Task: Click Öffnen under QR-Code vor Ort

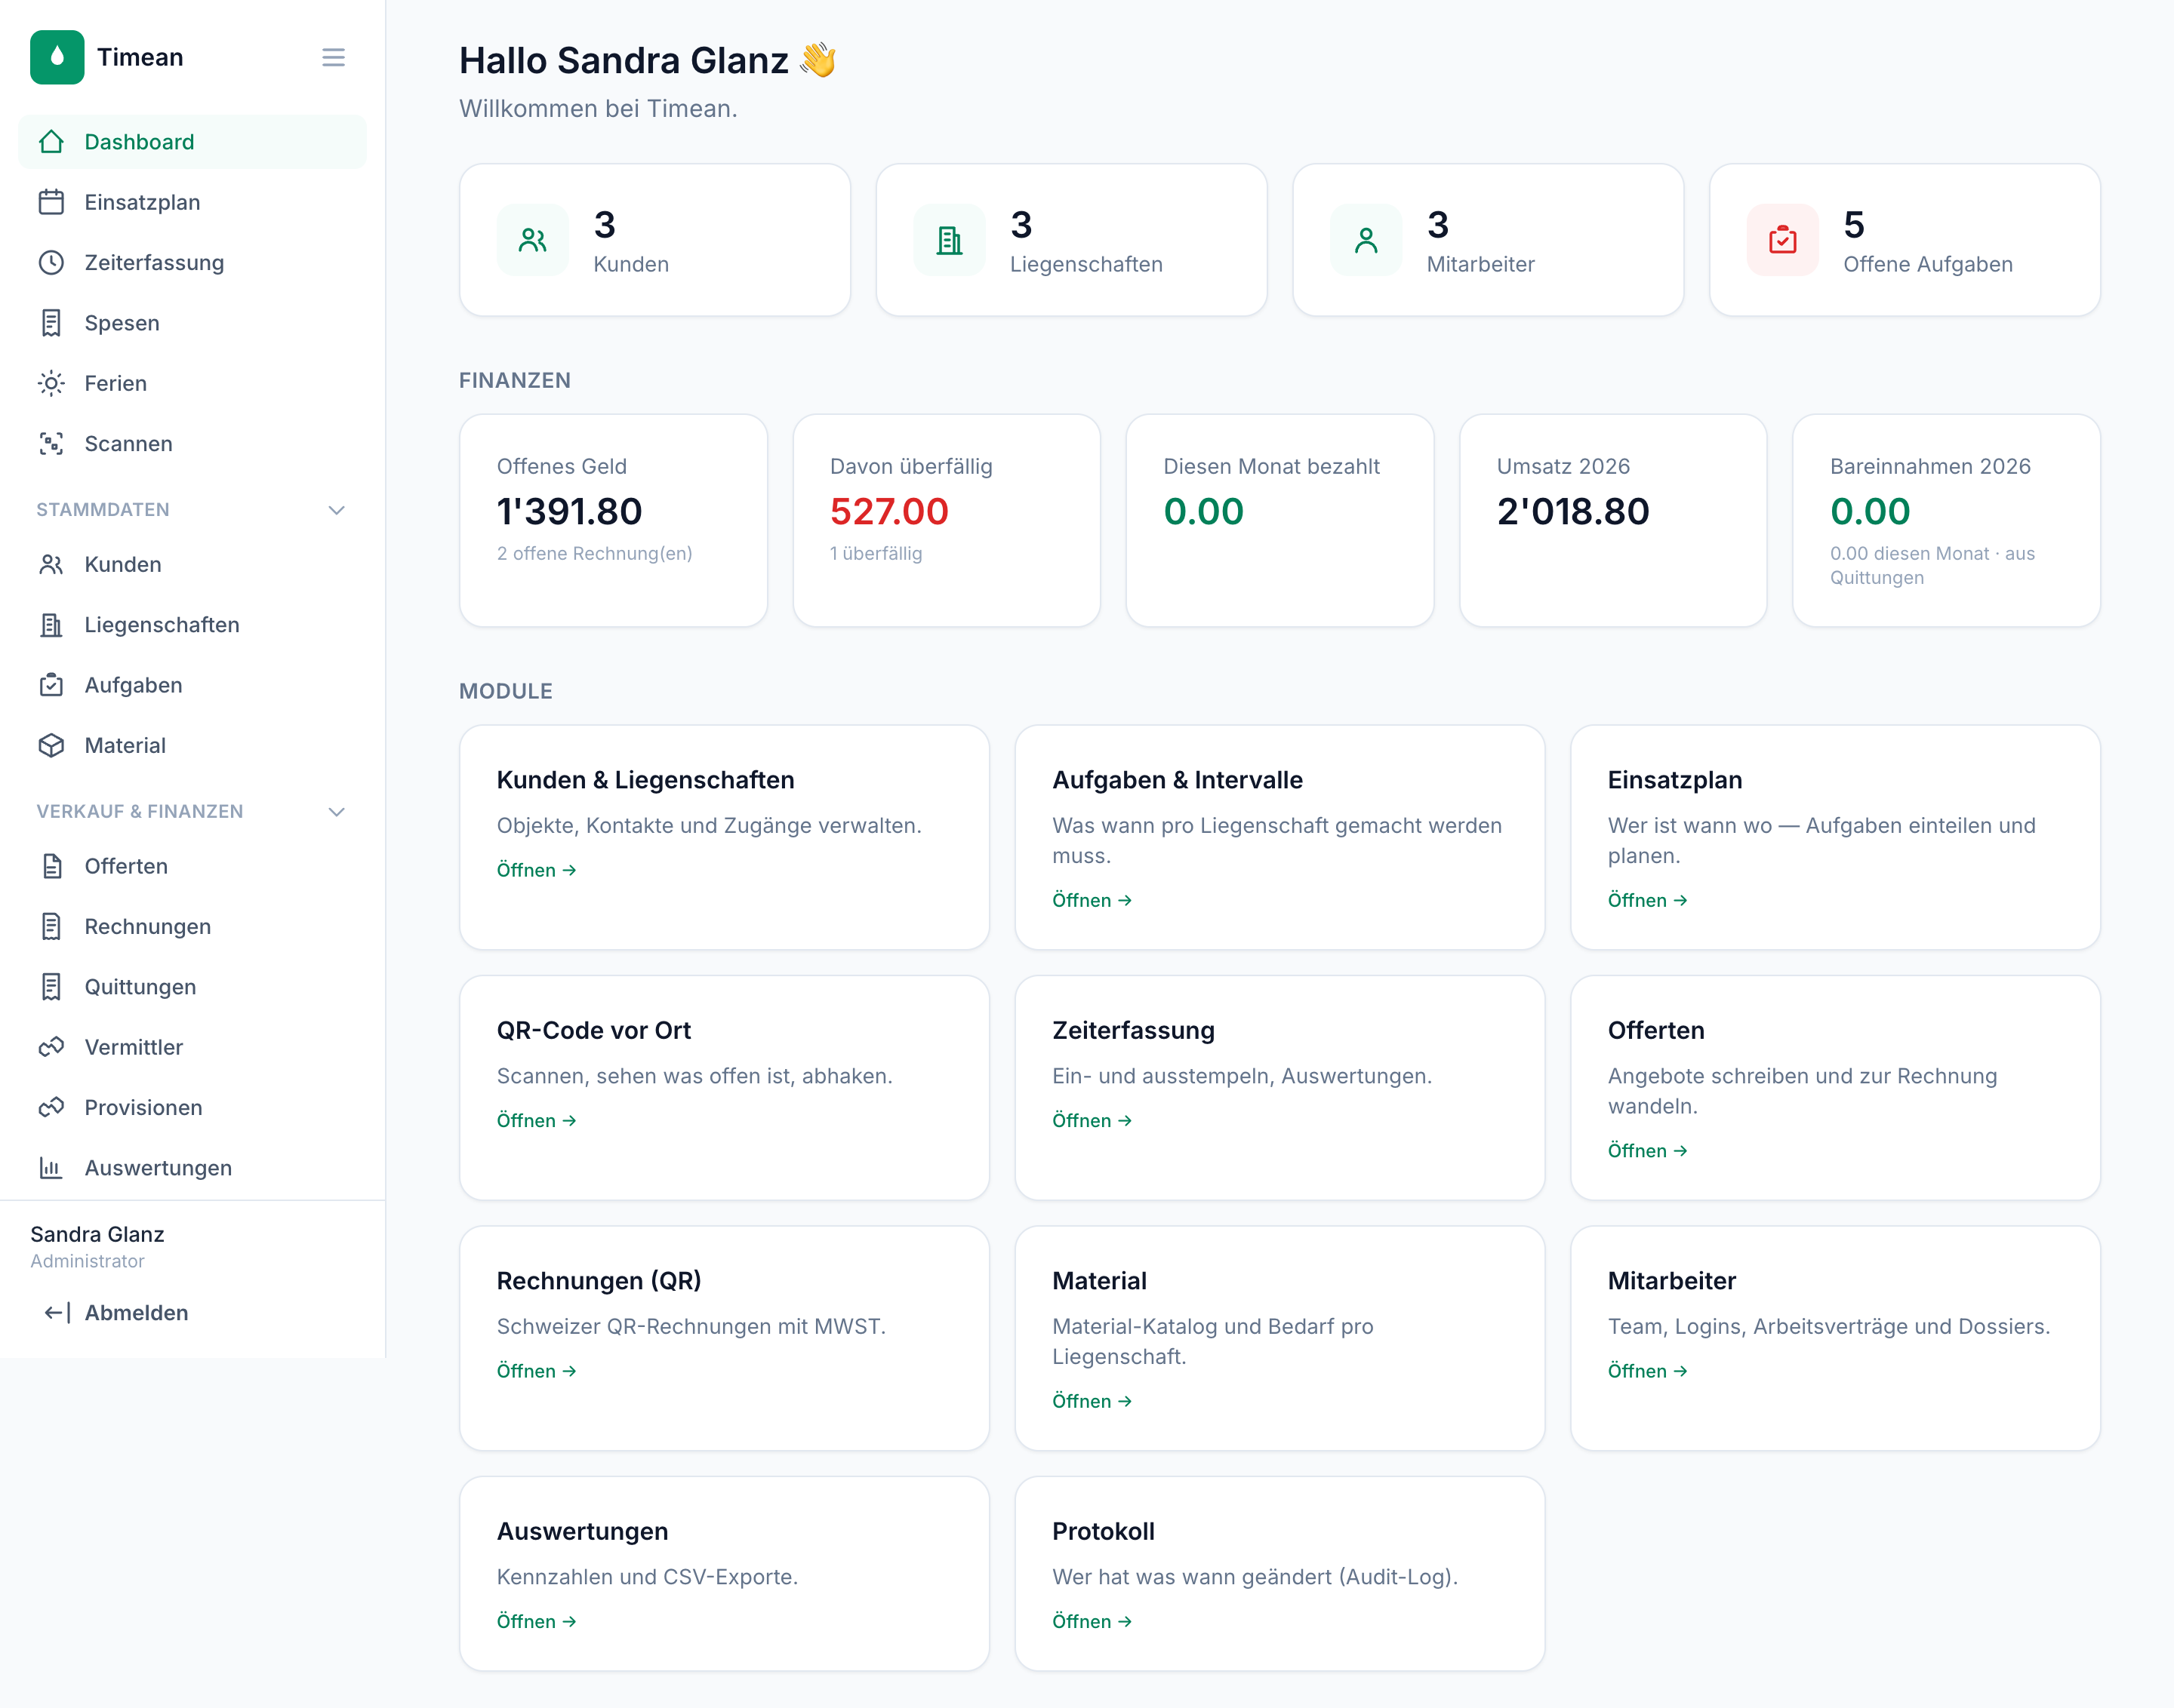Action: (x=536, y=1120)
